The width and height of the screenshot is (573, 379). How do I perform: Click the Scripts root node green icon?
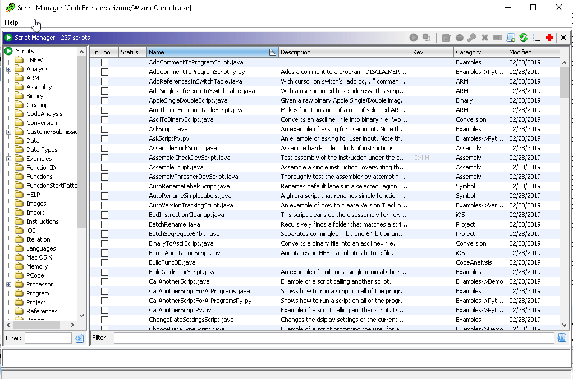click(9, 51)
